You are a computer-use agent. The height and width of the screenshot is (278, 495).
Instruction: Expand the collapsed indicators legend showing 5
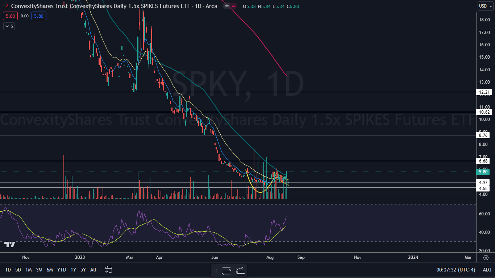point(9,26)
